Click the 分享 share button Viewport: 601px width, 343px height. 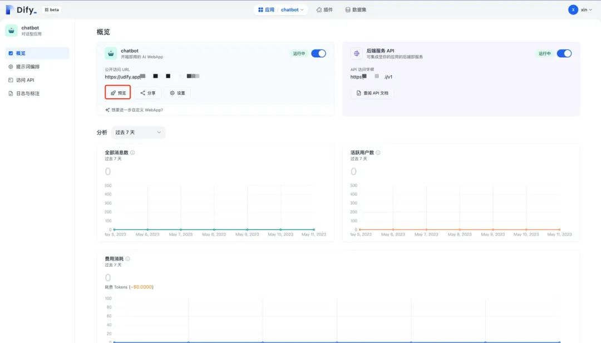click(x=147, y=93)
